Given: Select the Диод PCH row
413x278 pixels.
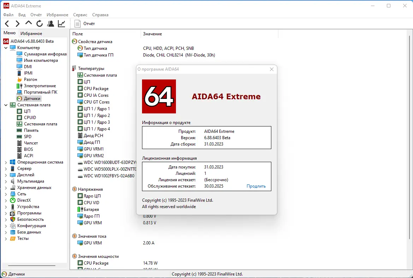Looking at the screenshot, I should click(x=90, y=136).
